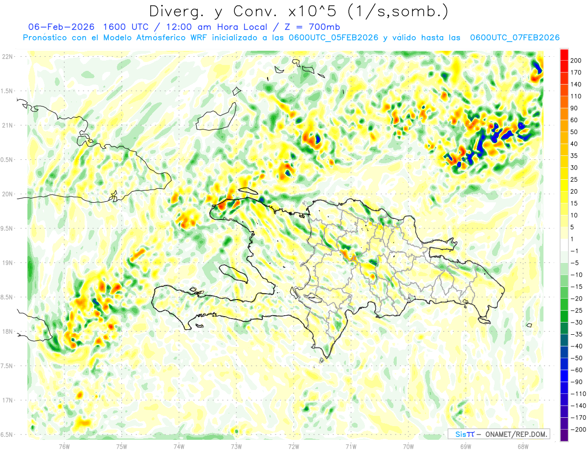Click the '75W' longitude label
This screenshot has height=453, width=587.
121,446
